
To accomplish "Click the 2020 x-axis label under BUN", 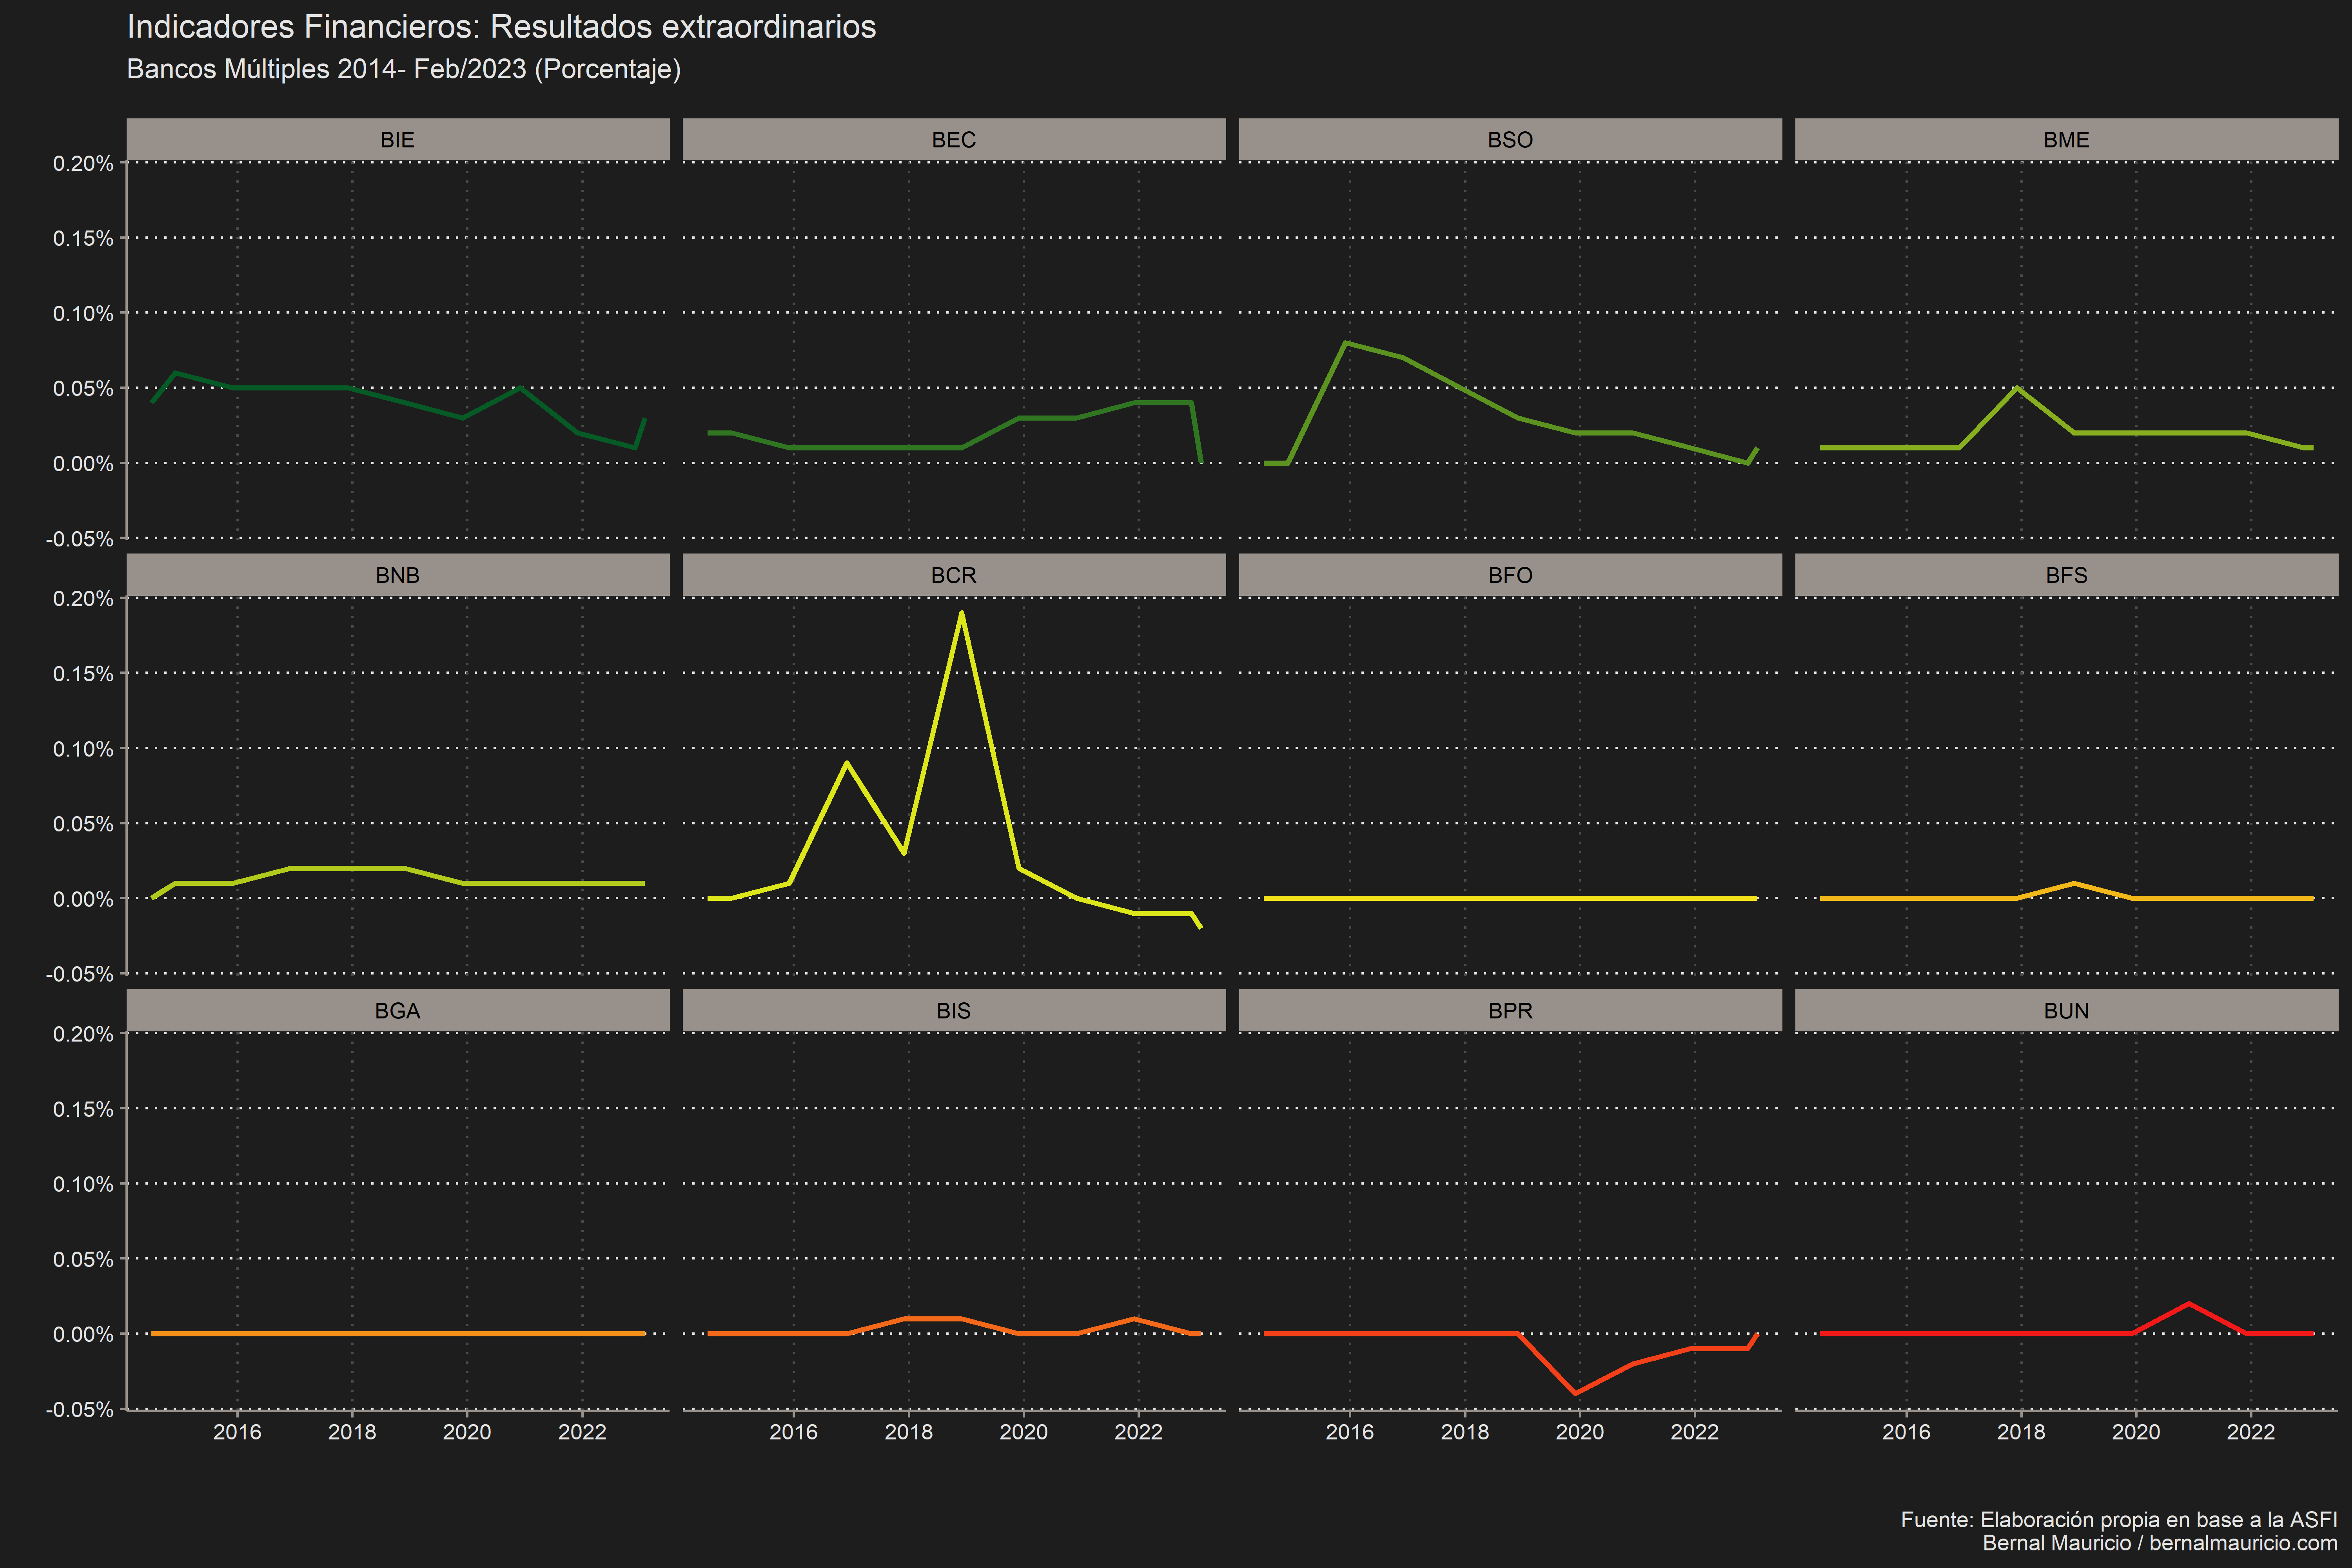I will tap(2136, 1432).
